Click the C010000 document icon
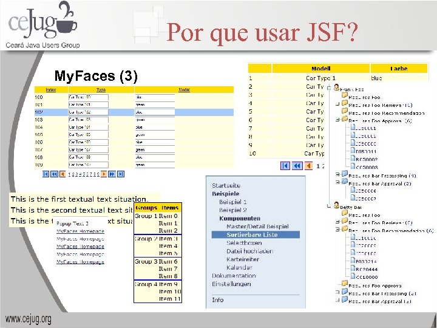 [x=353, y=276]
